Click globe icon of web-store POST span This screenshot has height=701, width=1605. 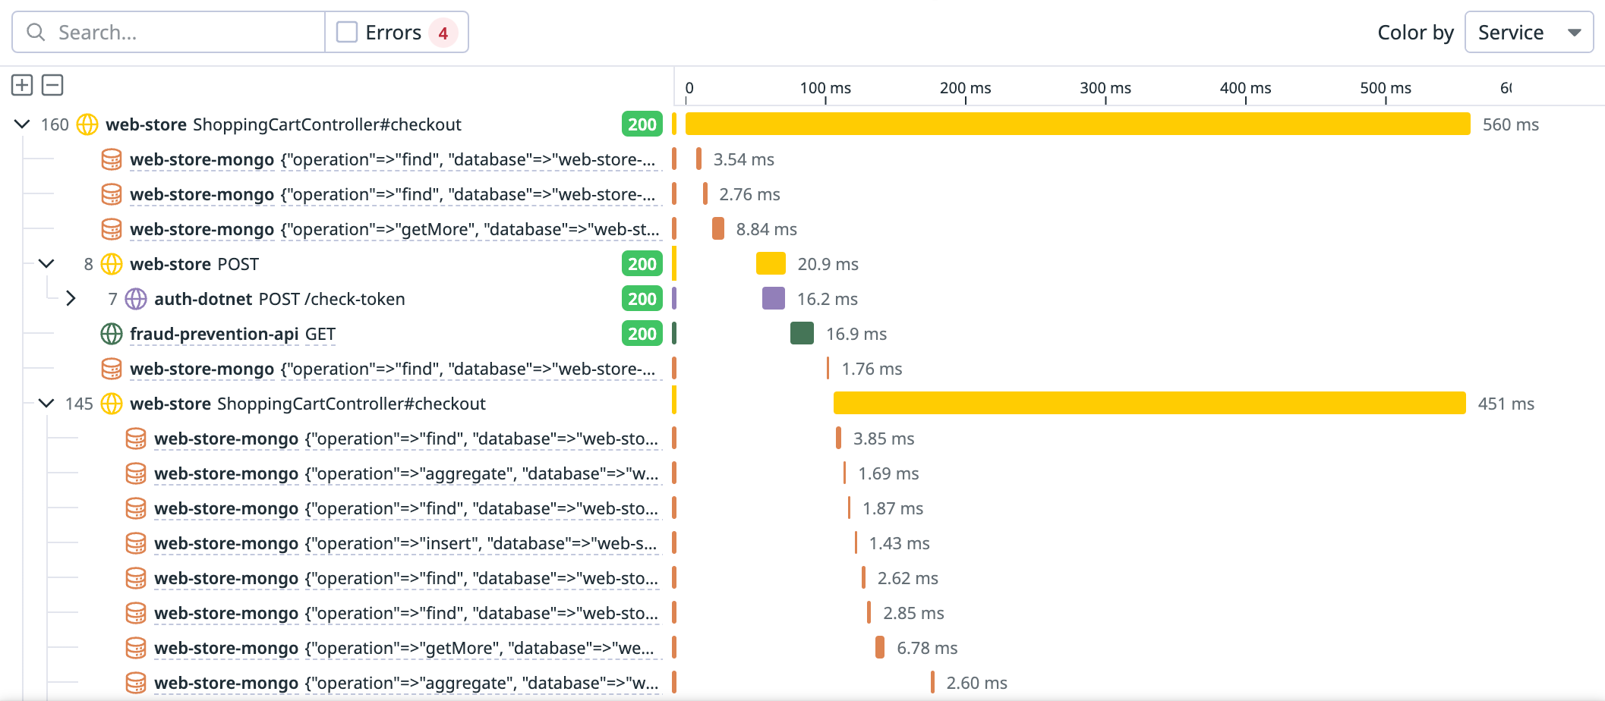[112, 264]
